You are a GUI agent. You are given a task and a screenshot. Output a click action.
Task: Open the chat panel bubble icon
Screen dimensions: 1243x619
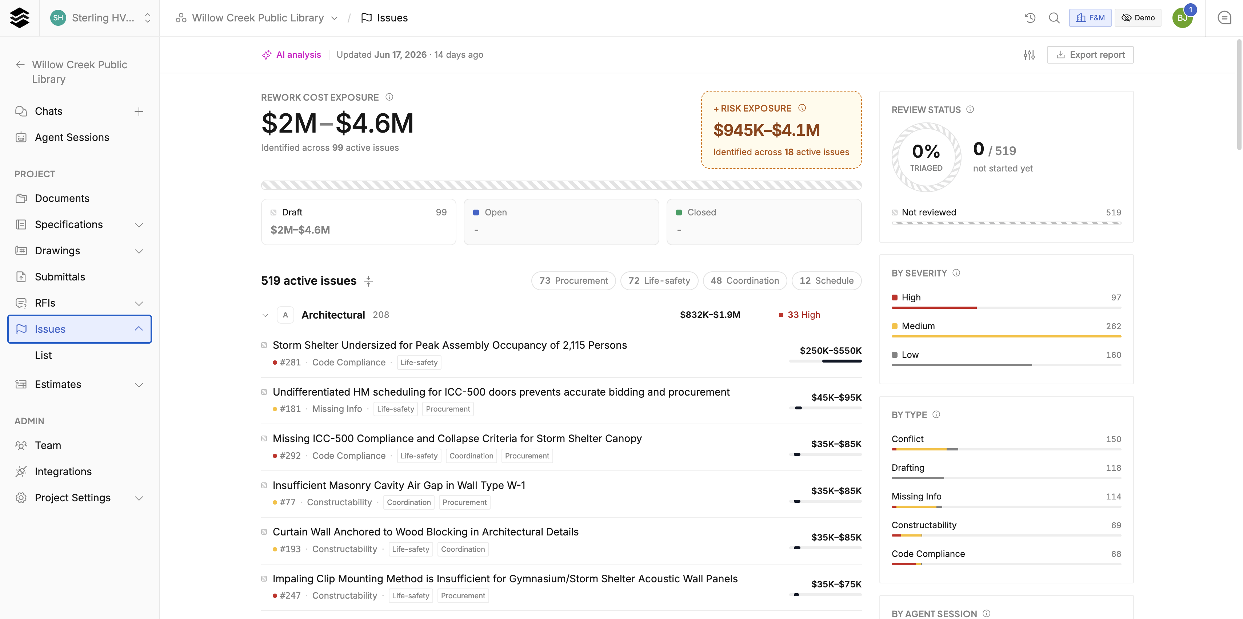click(x=1224, y=18)
